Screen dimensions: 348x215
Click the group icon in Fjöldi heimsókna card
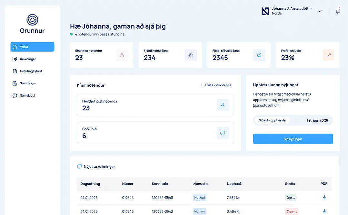pos(191,55)
